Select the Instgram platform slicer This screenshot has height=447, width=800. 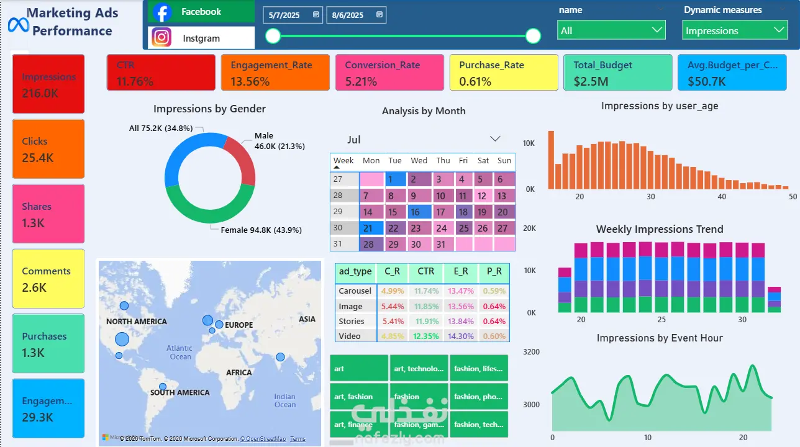tap(201, 38)
